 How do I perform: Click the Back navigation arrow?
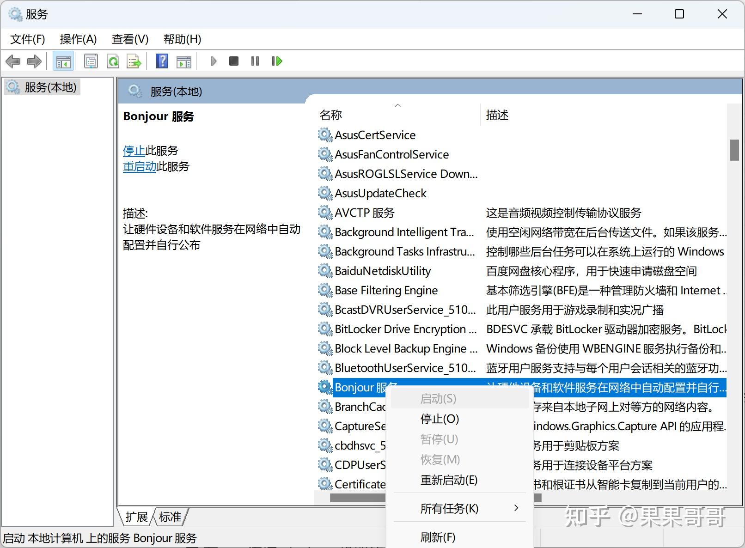13,61
